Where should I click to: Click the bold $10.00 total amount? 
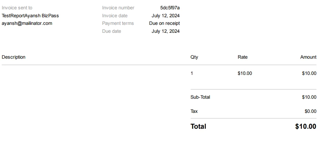(x=305, y=127)
